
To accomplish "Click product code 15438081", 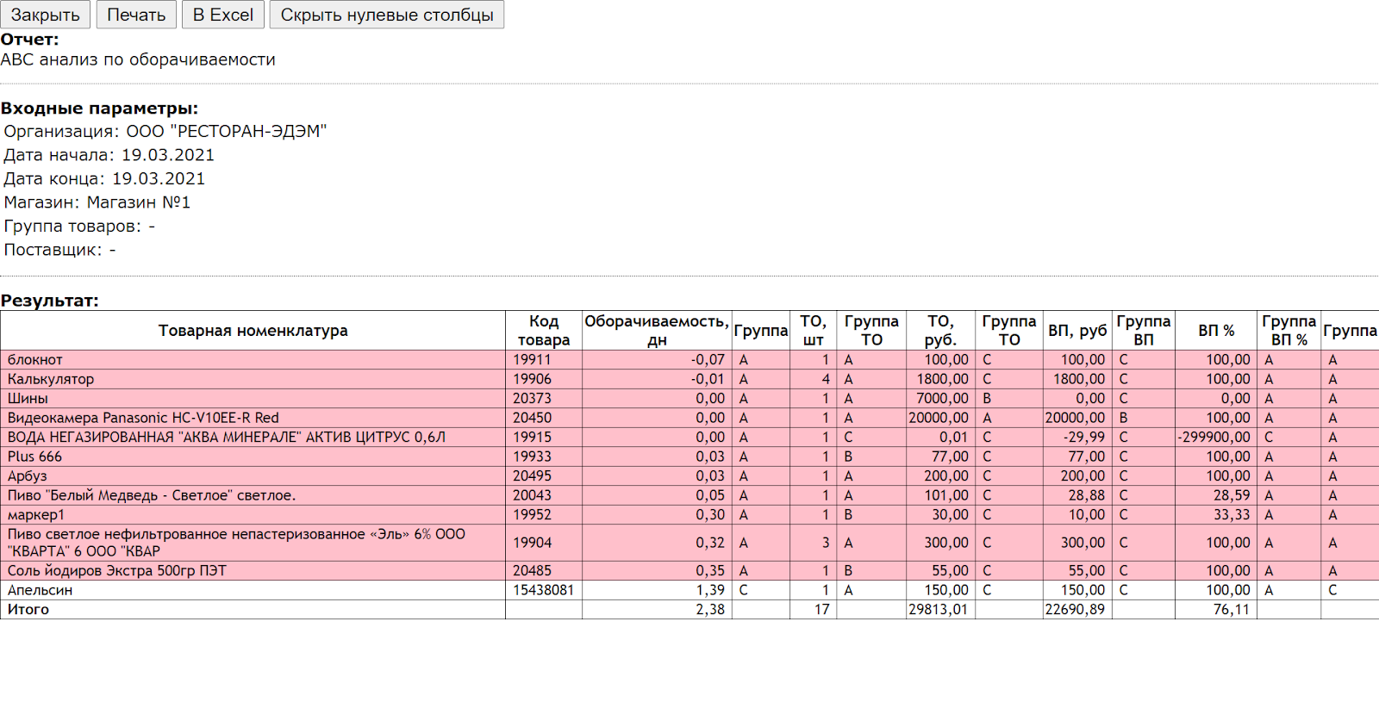I will click(x=543, y=590).
